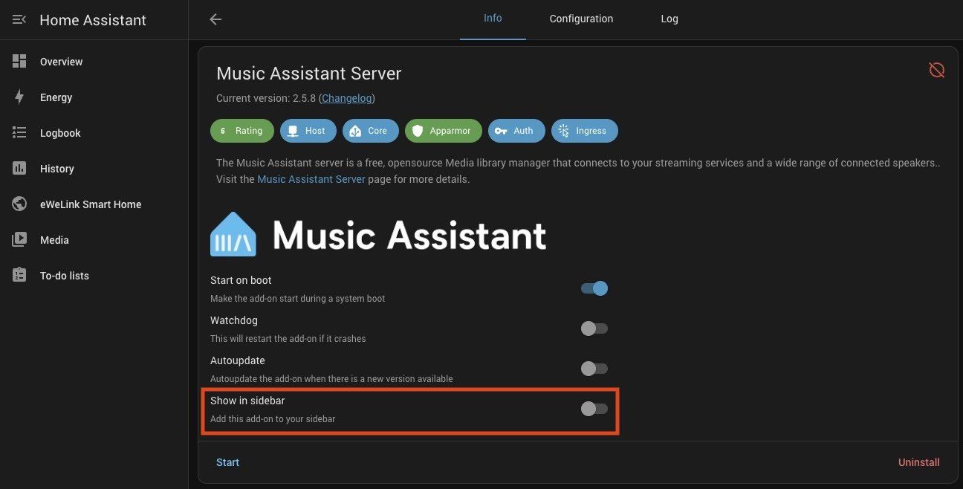
Task: Open the Media browser in the sidebar
Action: pos(94,240)
